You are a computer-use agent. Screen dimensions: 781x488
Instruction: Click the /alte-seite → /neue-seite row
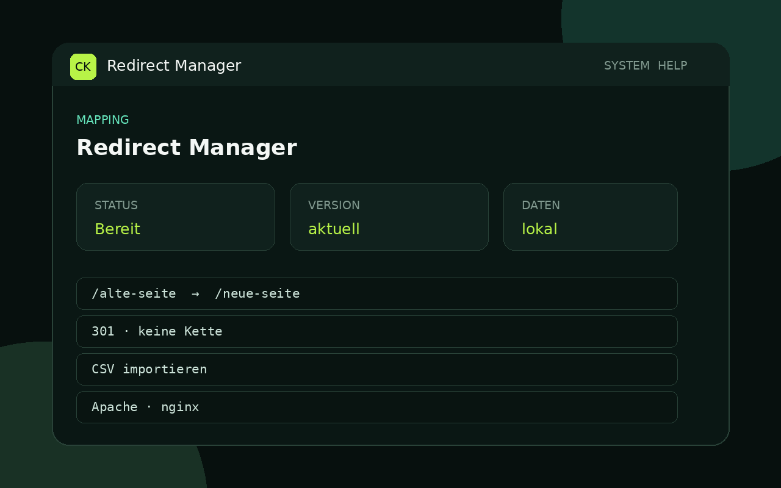[x=377, y=293]
